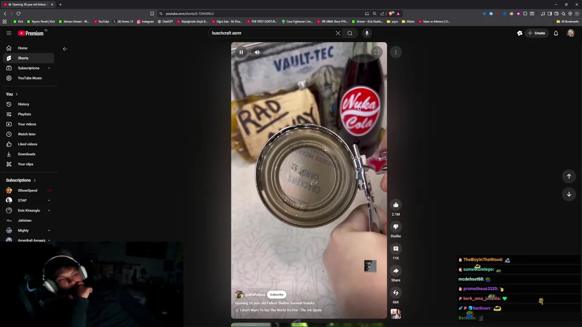
Task: Open the notifications bell
Action: (556, 33)
